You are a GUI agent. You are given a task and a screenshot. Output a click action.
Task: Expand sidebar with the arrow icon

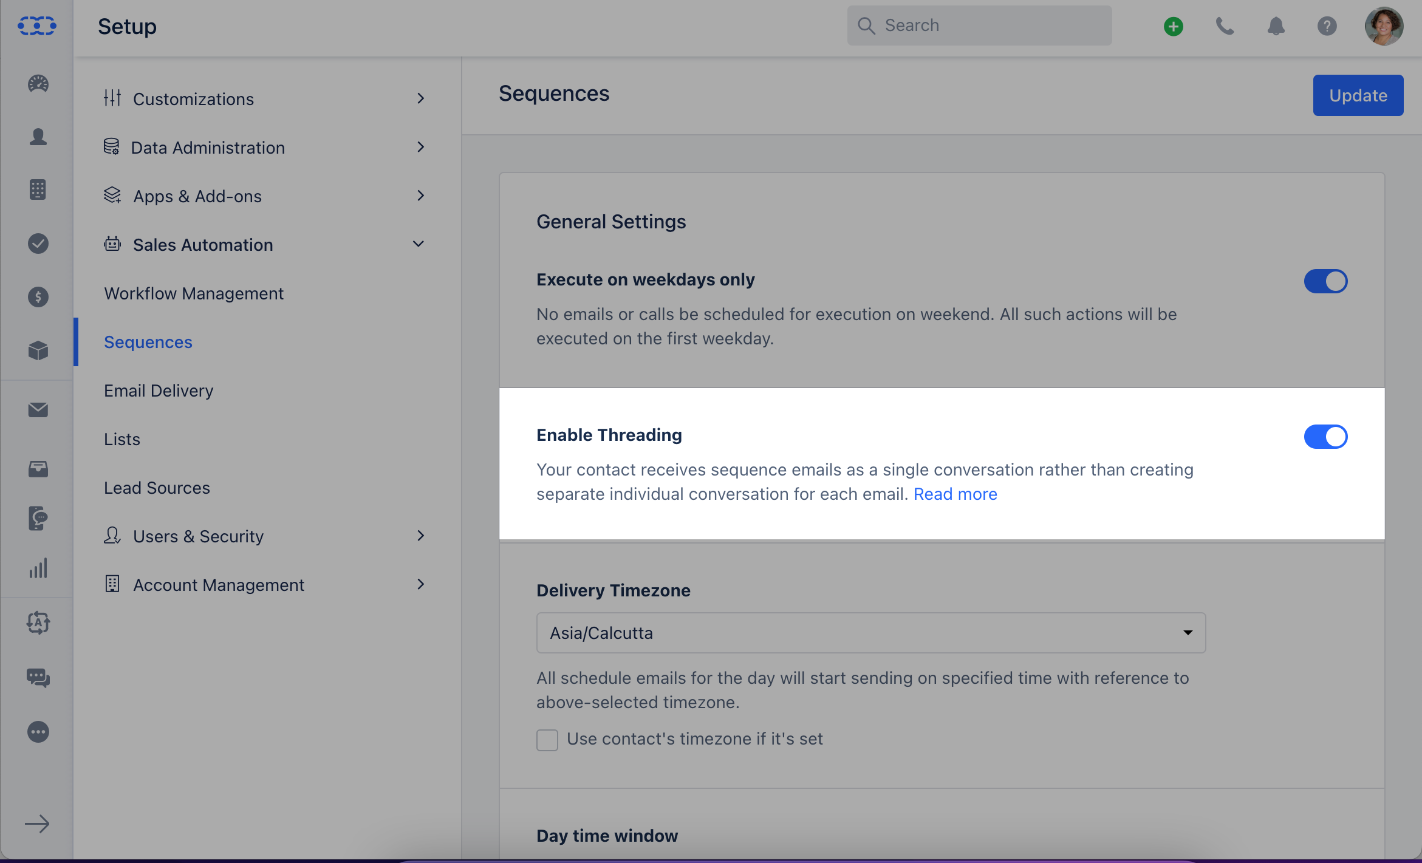pyautogui.click(x=37, y=824)
